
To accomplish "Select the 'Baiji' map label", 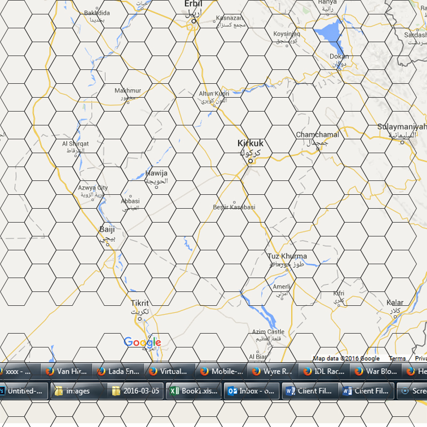I will pos(107,230).
